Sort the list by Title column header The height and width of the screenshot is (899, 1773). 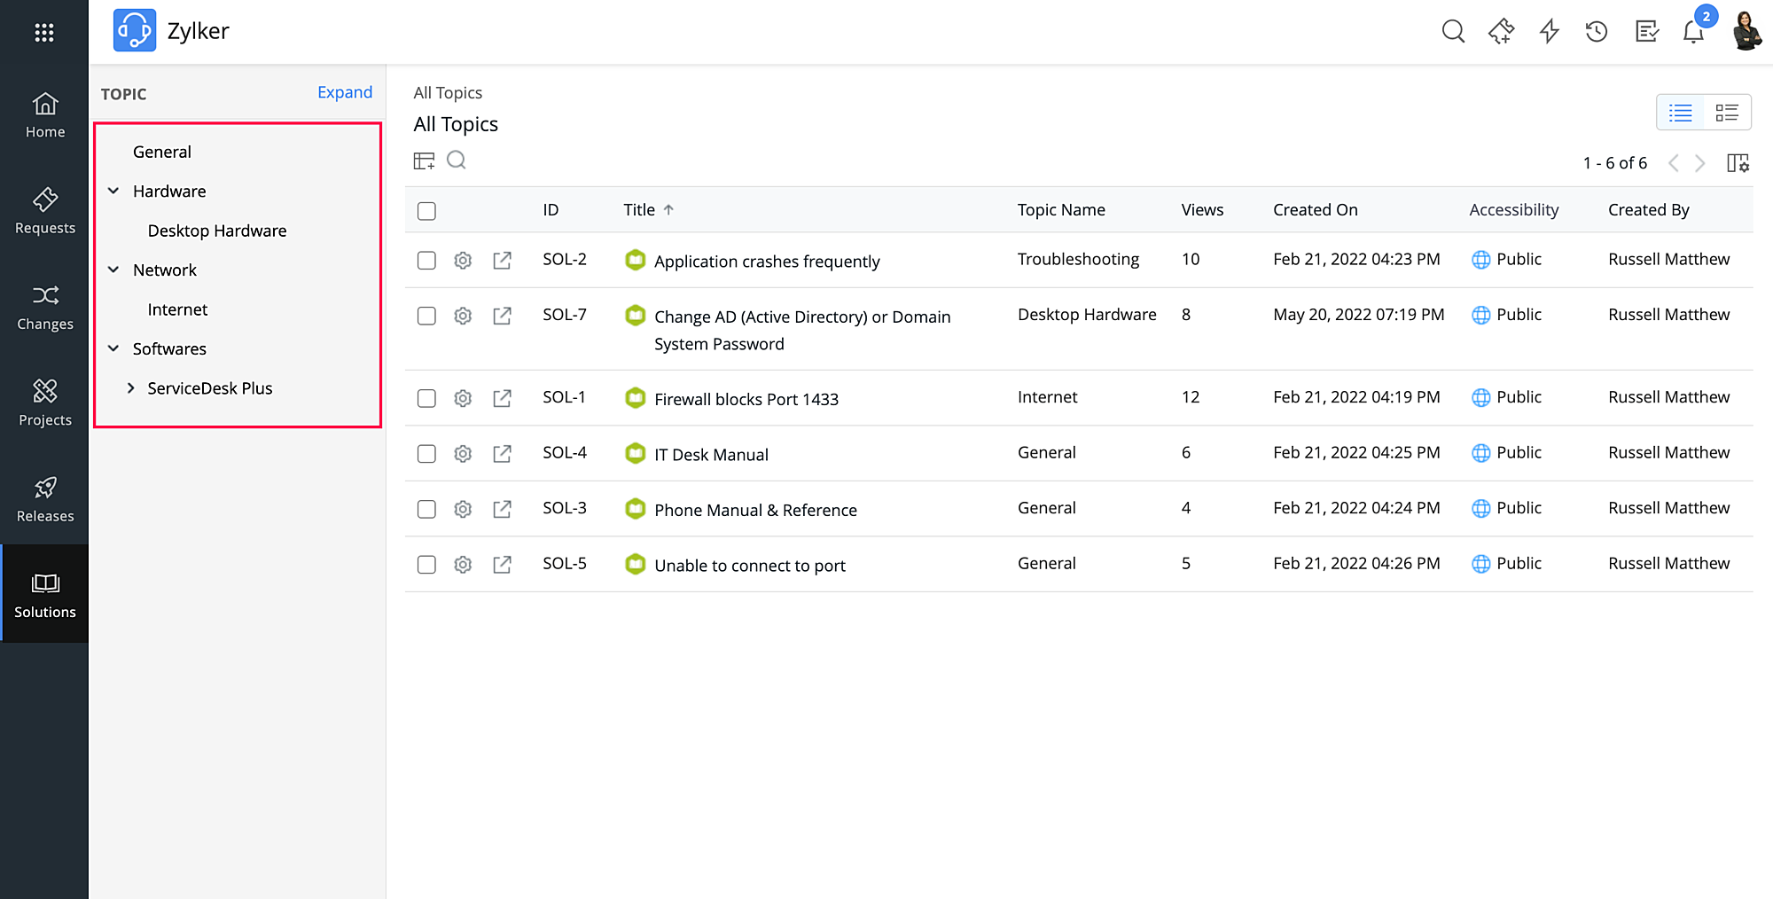click(639, 210)
